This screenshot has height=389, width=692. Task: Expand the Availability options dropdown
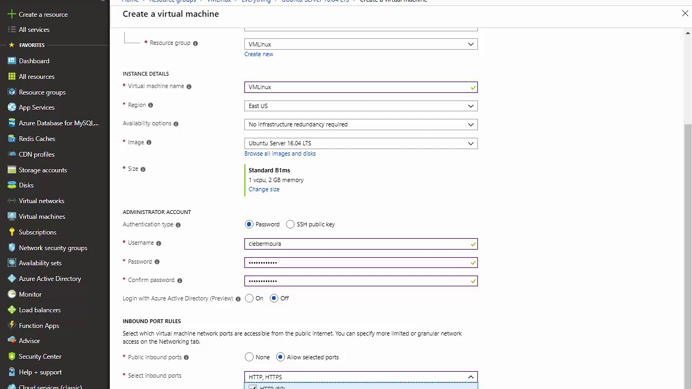[361, 124]
